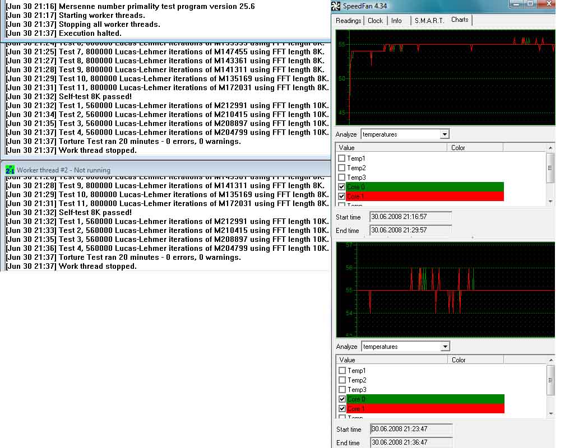
Task: Enable Temp3 checkbox in upper list
Action: [341, 178]
